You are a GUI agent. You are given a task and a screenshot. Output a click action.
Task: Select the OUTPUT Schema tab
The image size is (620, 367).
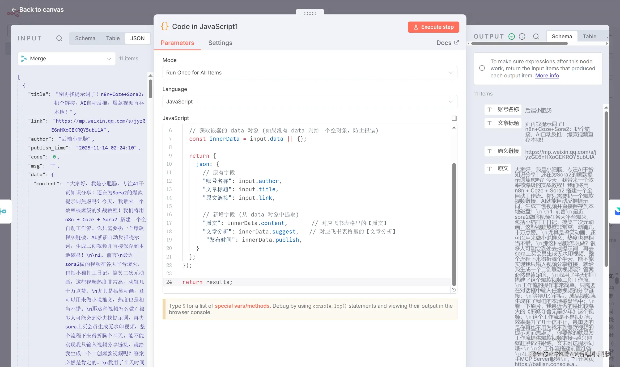tap(562, 36)
